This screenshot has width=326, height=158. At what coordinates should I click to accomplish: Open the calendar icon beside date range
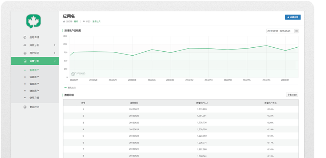point(297,31)
